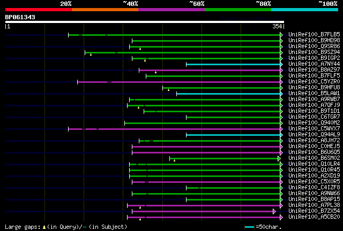This screenshot has width=343, height=231.
Task: Click the UniRef100_C5YZR0 label
Action: click(314, 82)
